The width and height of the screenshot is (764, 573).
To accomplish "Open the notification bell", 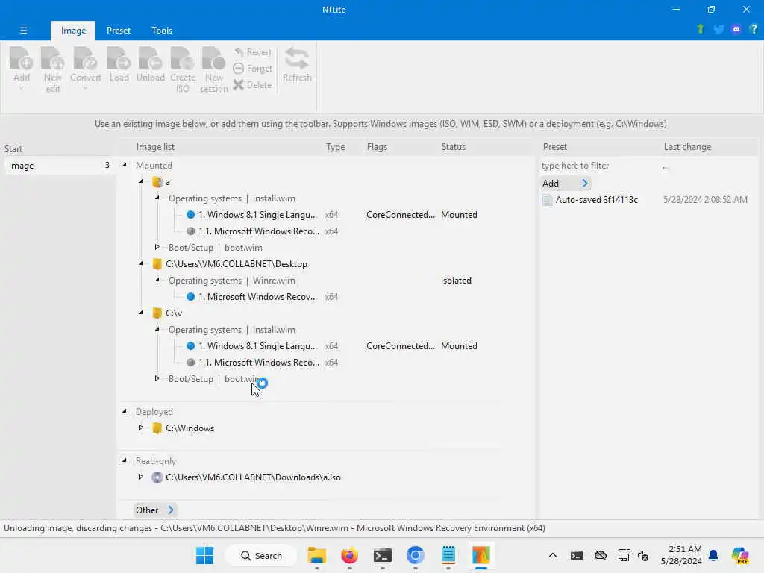I will [x=713, y=555].
